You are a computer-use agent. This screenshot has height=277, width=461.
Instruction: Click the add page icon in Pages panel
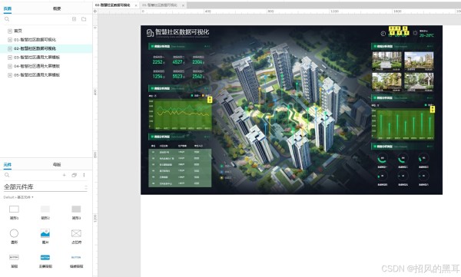[x=74, y=19]
